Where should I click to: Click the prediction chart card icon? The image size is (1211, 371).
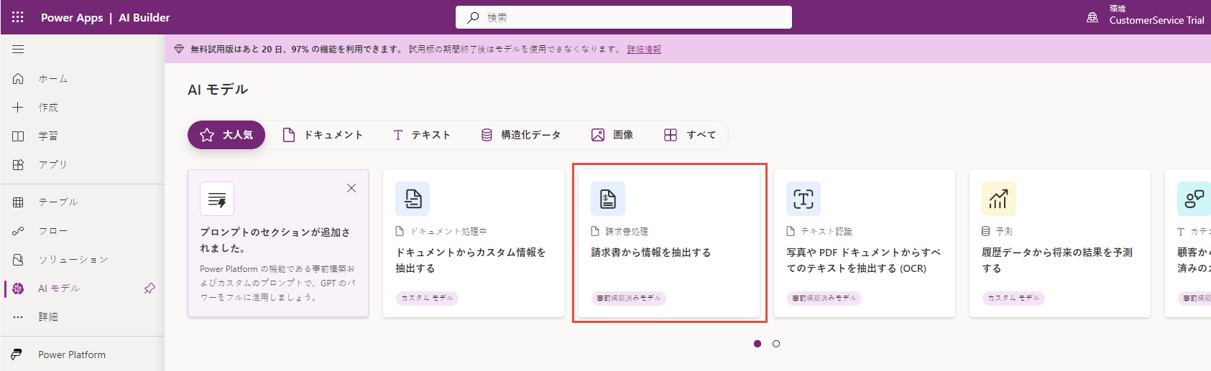[x=999, y=199]
